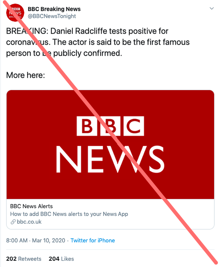View the 202 Retweets list
220x267 pixels.
pyautogui.click(x=24, y=259)
